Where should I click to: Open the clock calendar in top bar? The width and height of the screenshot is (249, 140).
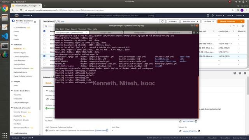pos(129,2)
